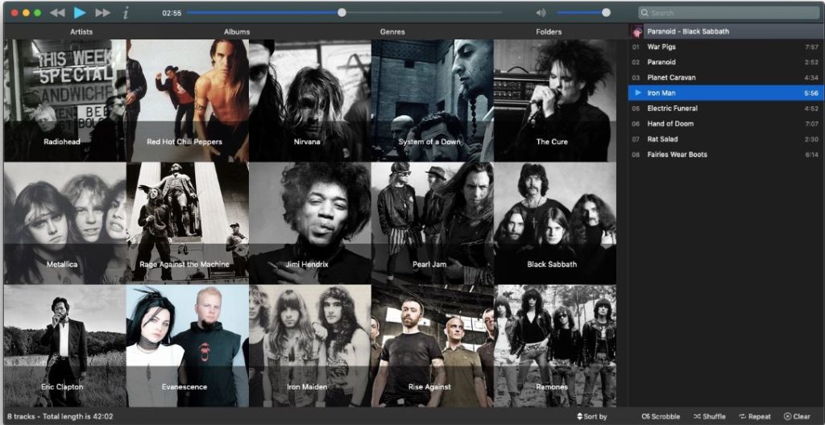The height and width of the screenshot is (425, 825).
Task: Click the 8 tracks total length status
Action: coord(60,417)
